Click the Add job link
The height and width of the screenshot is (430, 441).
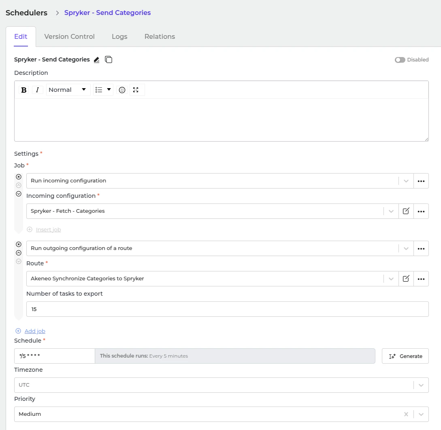click(35, 331)
